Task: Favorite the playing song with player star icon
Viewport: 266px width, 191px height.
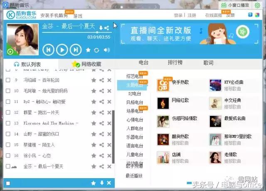Action: [x=88, y=50]
